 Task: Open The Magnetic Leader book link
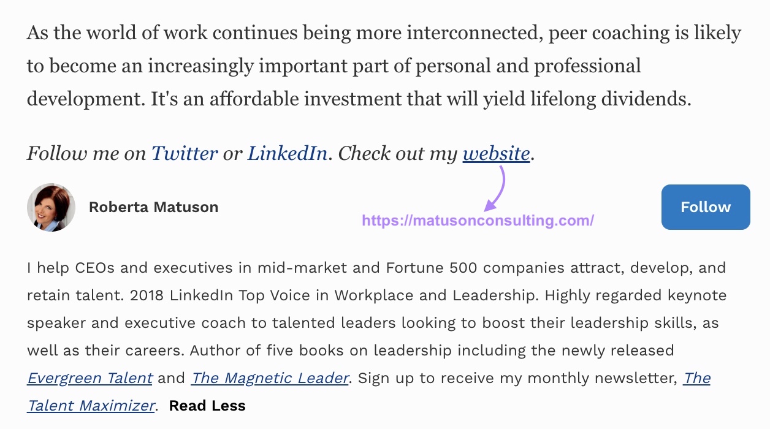point(269,378)
